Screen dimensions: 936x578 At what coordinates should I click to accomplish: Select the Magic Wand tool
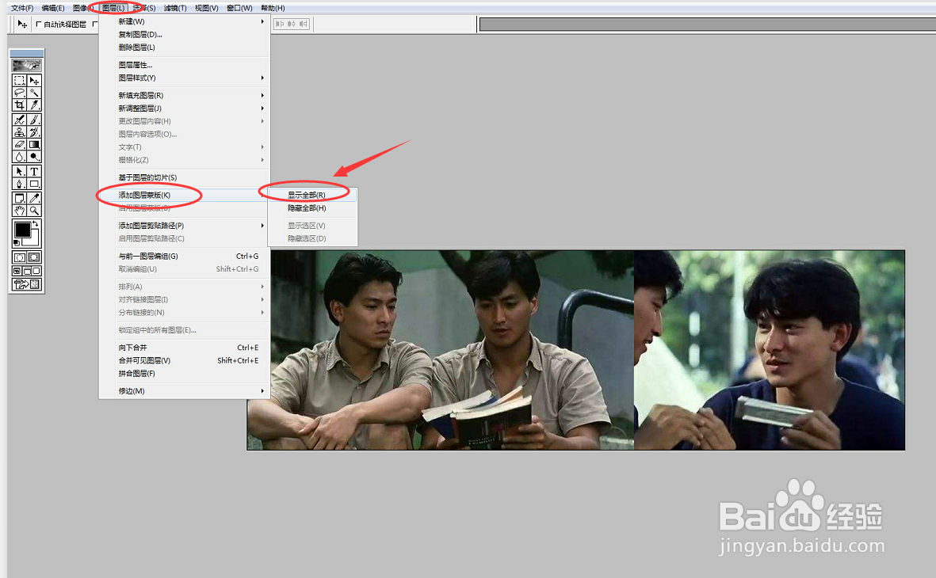click(x=35, y=93)
